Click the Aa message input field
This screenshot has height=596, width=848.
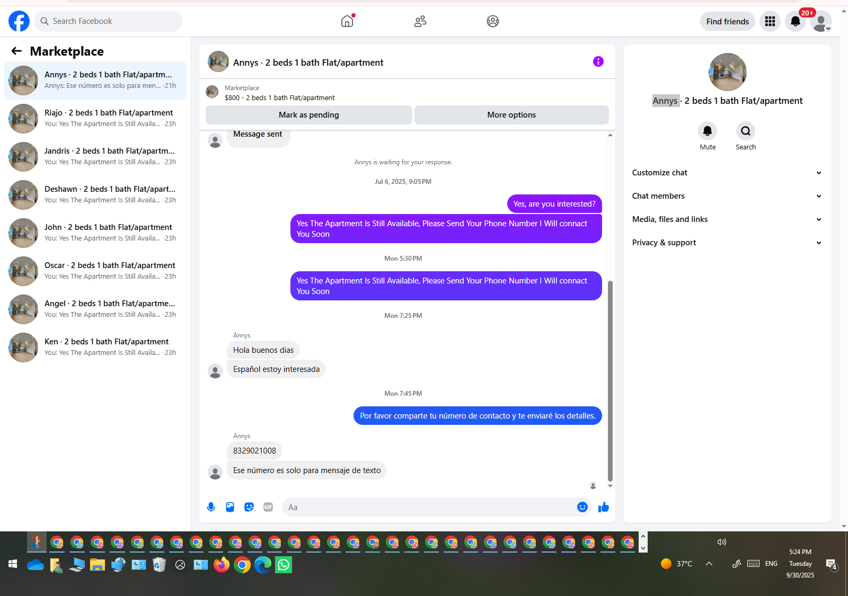coord(429,507)
